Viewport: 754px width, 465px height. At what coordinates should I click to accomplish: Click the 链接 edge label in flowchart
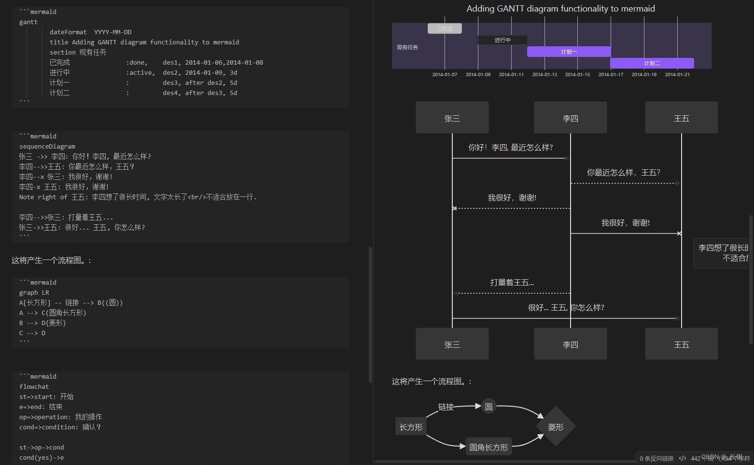(446, 407)
